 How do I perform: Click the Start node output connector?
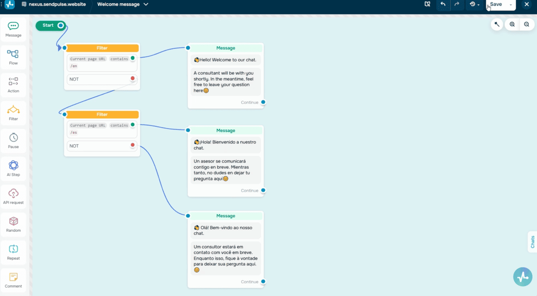pyautogui.click(x=61, y=26)
